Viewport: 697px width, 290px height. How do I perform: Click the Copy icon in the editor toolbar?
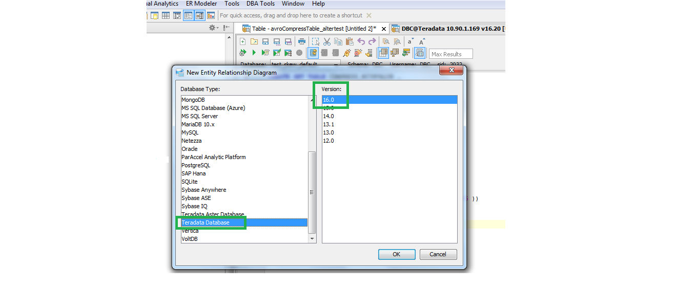(338, 41)
